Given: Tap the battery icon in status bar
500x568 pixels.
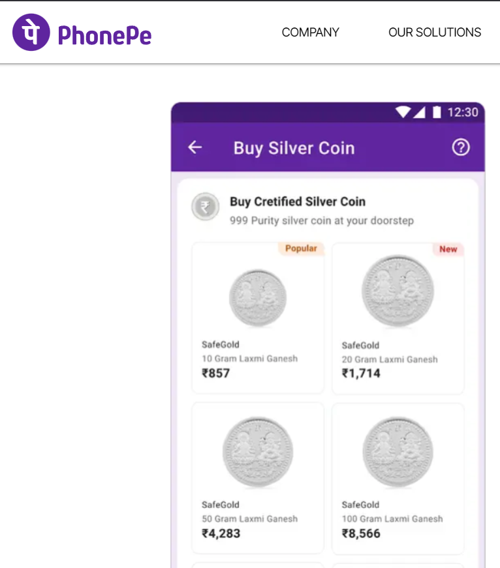Looking at the screenshot, I should (x=437, y=112).
